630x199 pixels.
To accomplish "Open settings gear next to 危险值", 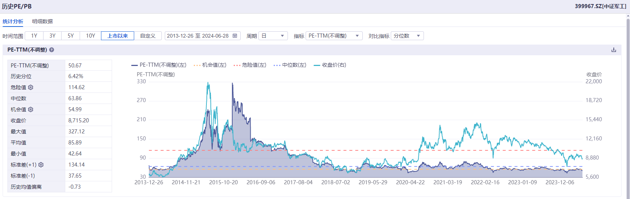I will point(31,87).
